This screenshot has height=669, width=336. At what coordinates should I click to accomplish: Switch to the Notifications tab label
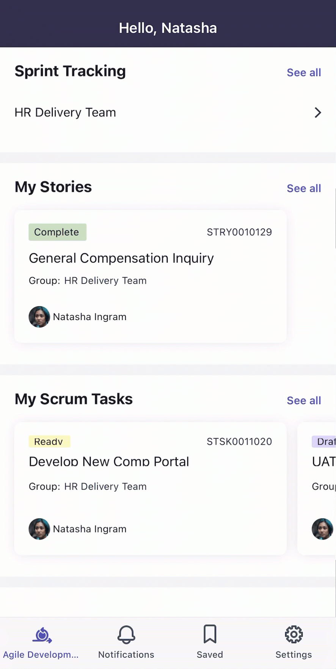(126, 655)
